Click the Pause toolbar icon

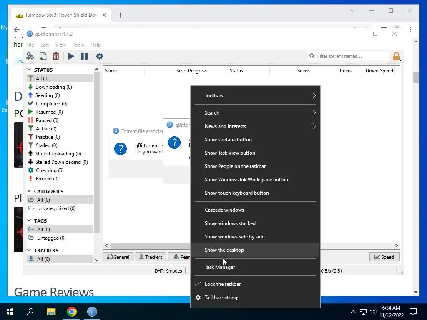(x=84, y=56)
